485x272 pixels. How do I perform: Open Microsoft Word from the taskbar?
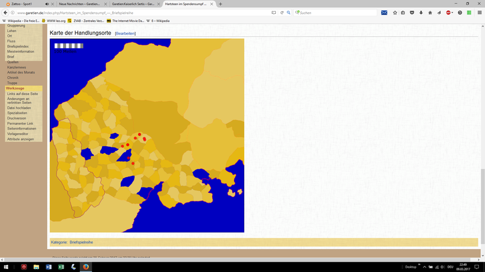[49, 267]
